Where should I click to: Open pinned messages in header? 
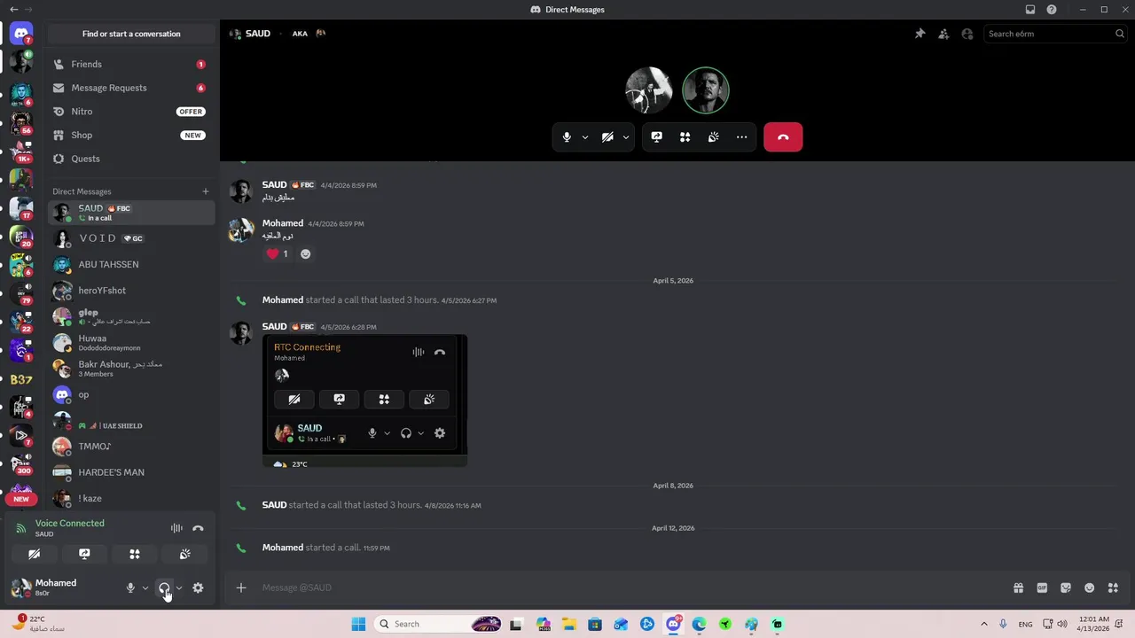[920, 34]
